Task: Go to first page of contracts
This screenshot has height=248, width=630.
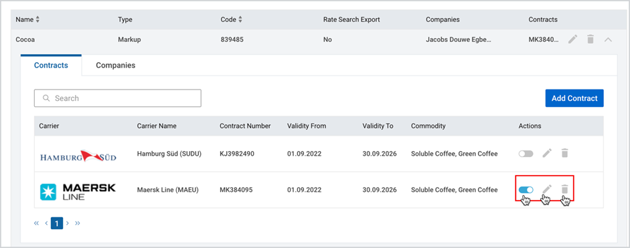Action: (x=37, y=223)
